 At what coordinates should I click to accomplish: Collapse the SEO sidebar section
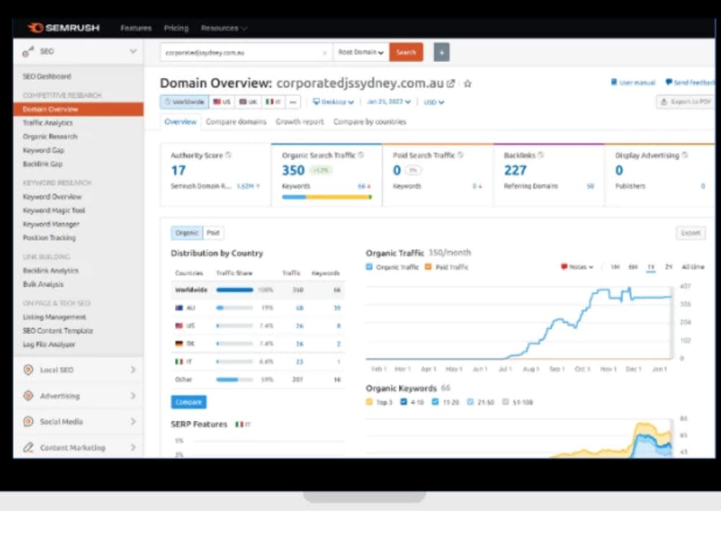pyautogui.click(x=133, y=51)
